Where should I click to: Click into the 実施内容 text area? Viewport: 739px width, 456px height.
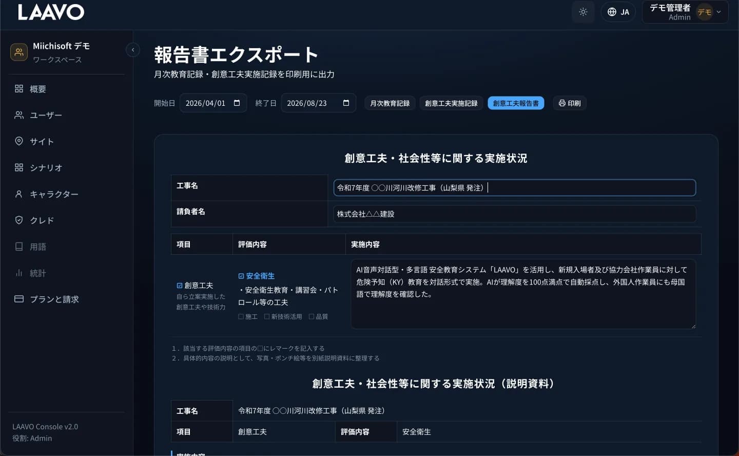[523, 294]
